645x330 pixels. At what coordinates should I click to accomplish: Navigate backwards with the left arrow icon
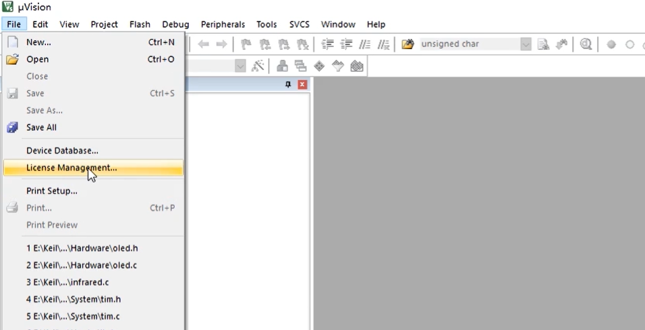coord(203,44)
